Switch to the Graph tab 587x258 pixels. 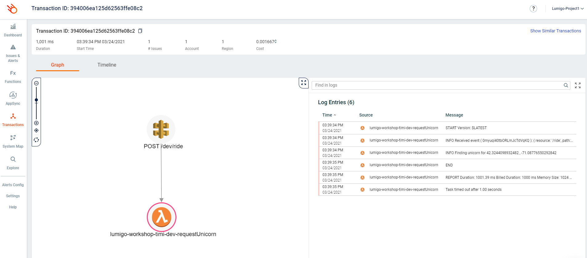tap(58, 65)
